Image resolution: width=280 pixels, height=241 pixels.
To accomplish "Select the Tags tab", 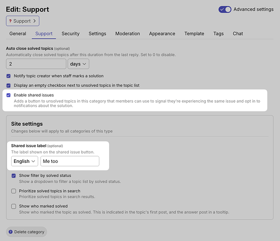I will pyautogui.click(x=218, y=34).
